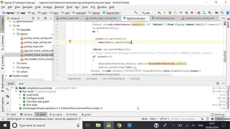Expand the Run tasks build node
230x129 pixels.
[20, 105]
